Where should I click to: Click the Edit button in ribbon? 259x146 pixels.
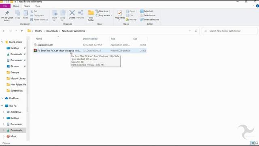point(130,15)
